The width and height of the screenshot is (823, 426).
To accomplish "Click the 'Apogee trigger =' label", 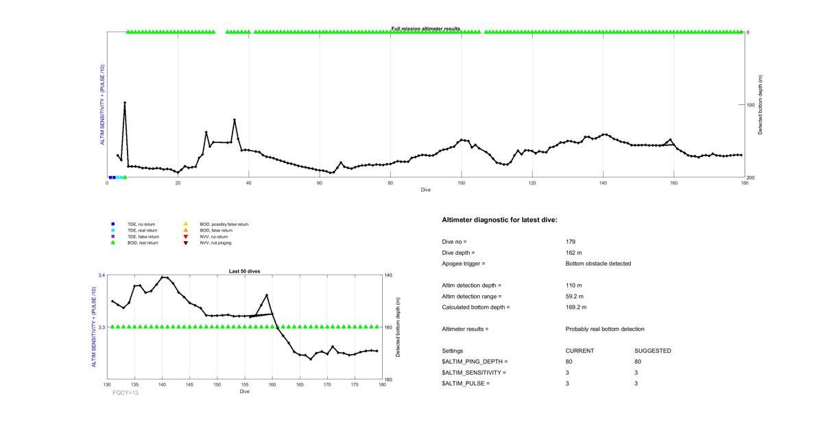I will pyautogui.click(x=464, y=264).
